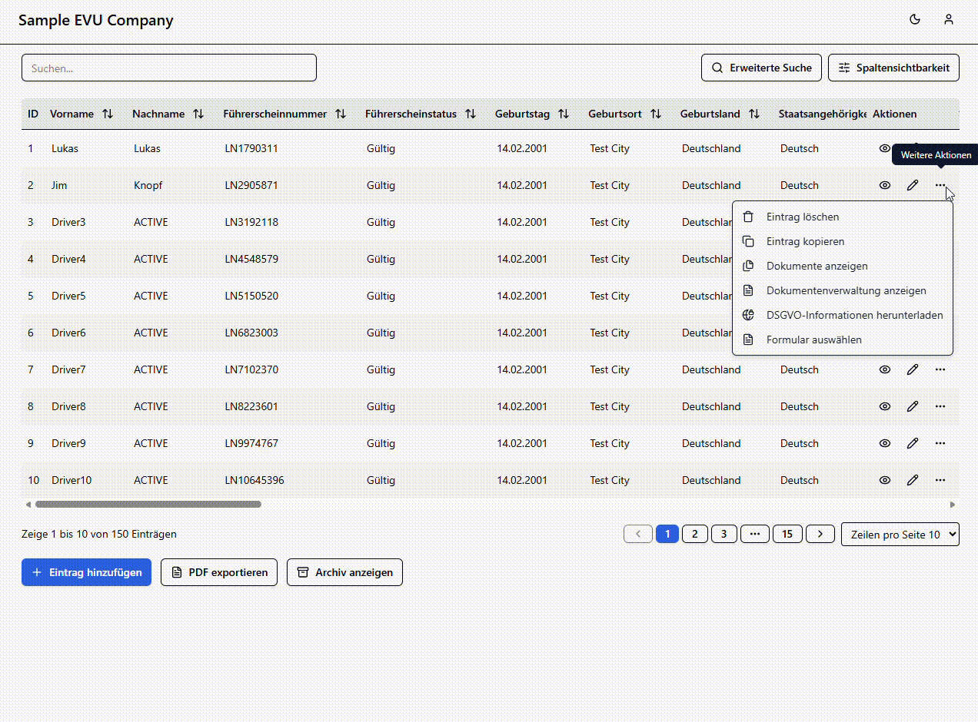The width and height of the screenshot is (978, 722).
Task: Open Zeilen pro Seite dropdown
Action: tap(900, 535)
